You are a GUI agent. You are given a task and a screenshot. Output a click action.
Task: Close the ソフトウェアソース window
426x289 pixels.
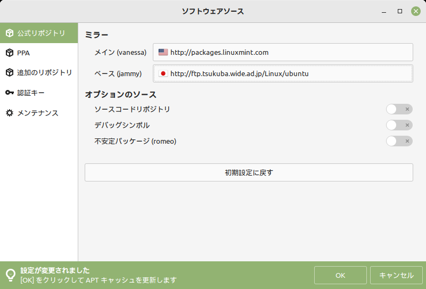(416, 11)
